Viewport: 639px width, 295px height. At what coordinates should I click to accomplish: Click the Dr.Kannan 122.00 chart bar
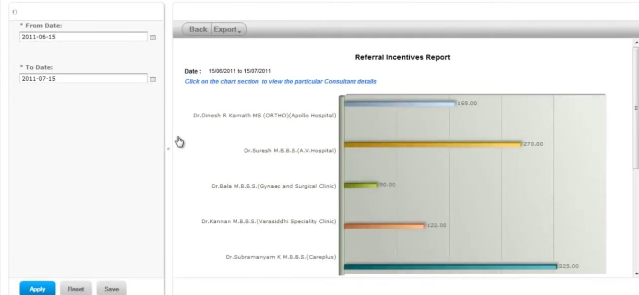(x=384, y=226)
